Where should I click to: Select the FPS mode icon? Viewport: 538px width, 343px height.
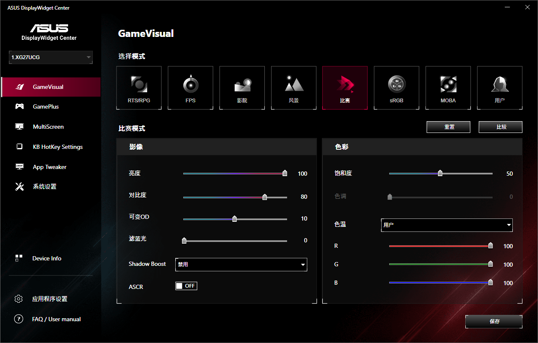[190, 88]
